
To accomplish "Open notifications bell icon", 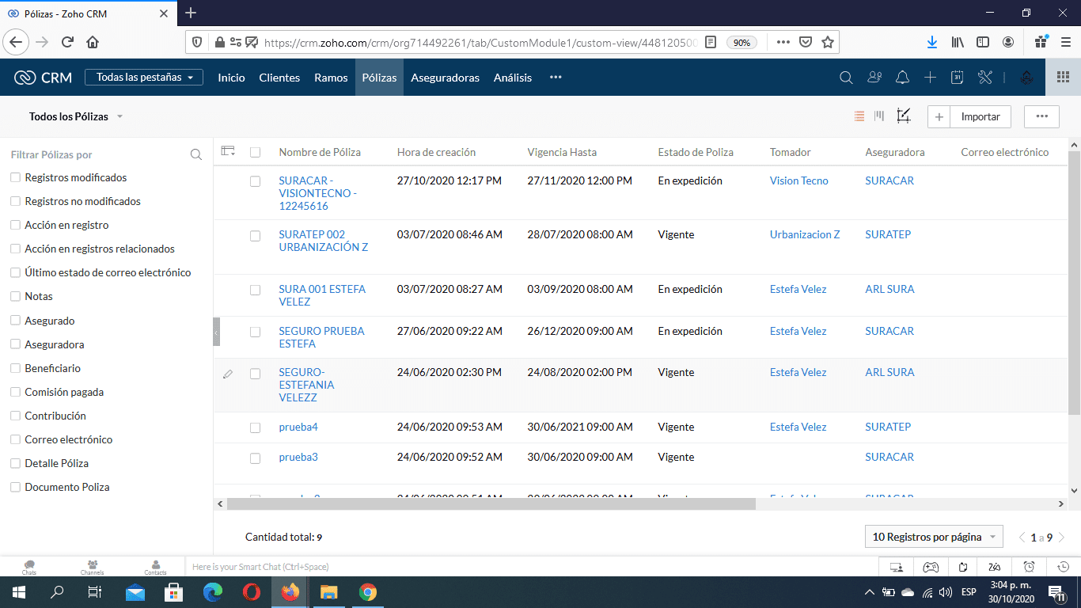I will (x=902, y=78).
